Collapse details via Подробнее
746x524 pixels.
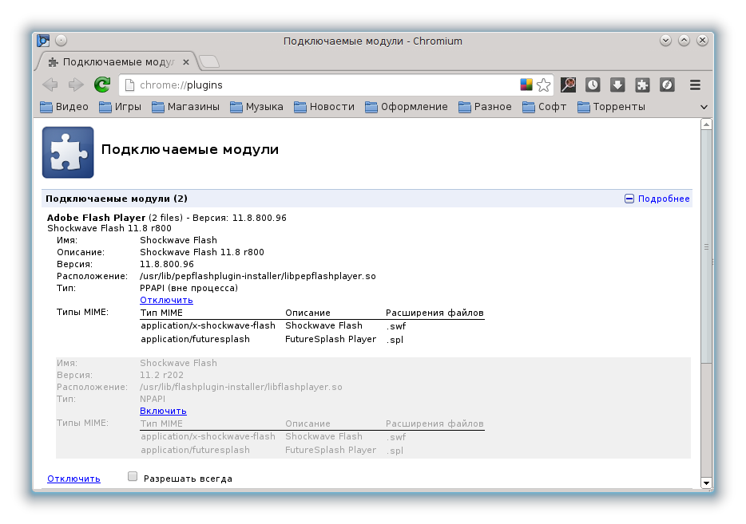tap(657, 199)
